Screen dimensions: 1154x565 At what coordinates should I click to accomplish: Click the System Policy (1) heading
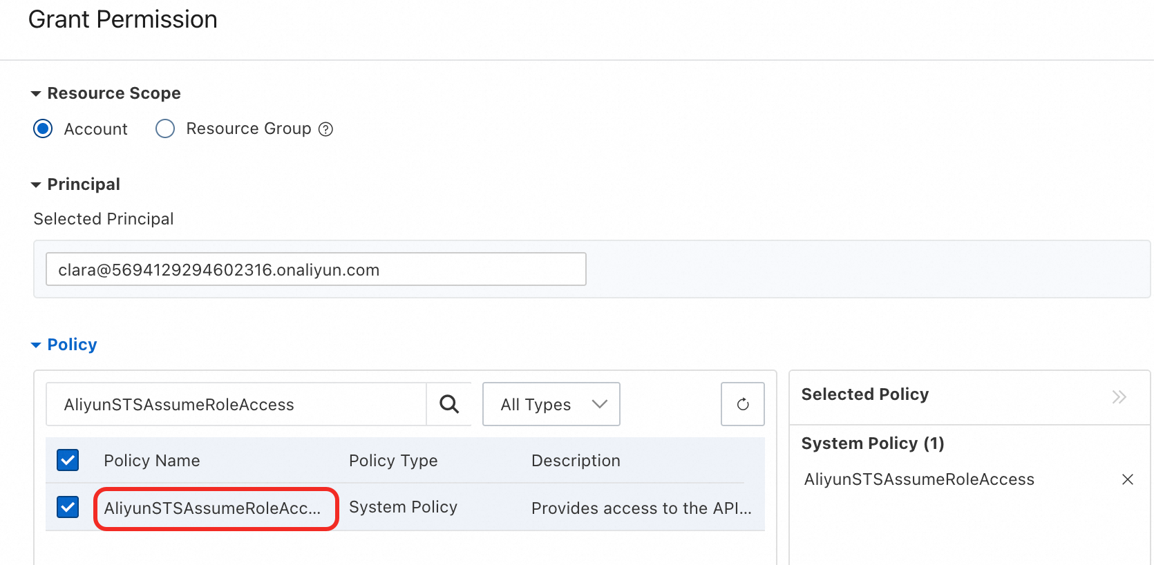click(x=872, y=443)
